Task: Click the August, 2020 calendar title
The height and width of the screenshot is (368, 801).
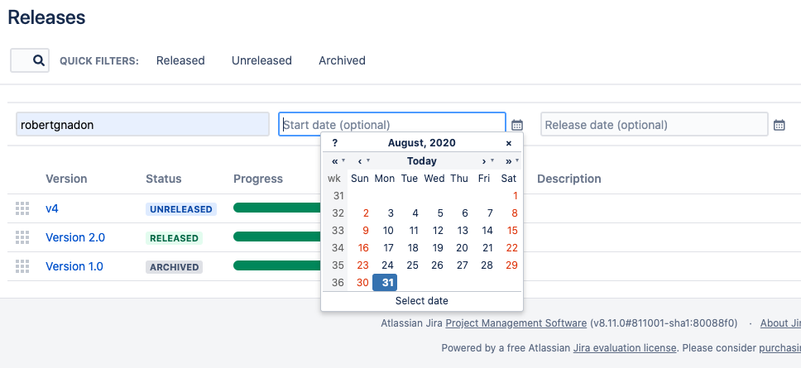Action: click(421, 143)
